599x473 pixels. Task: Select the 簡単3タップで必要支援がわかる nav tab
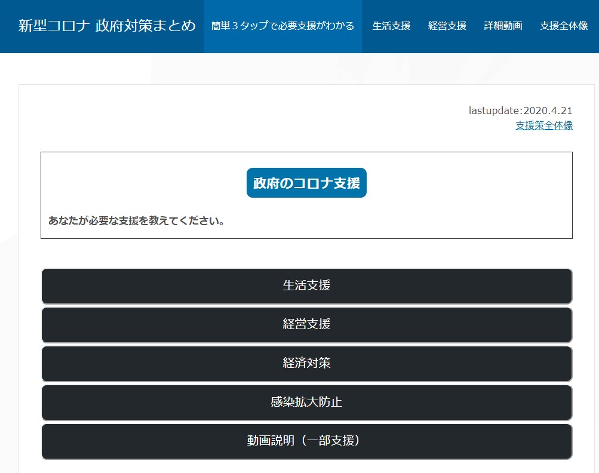tap(282, 26)
